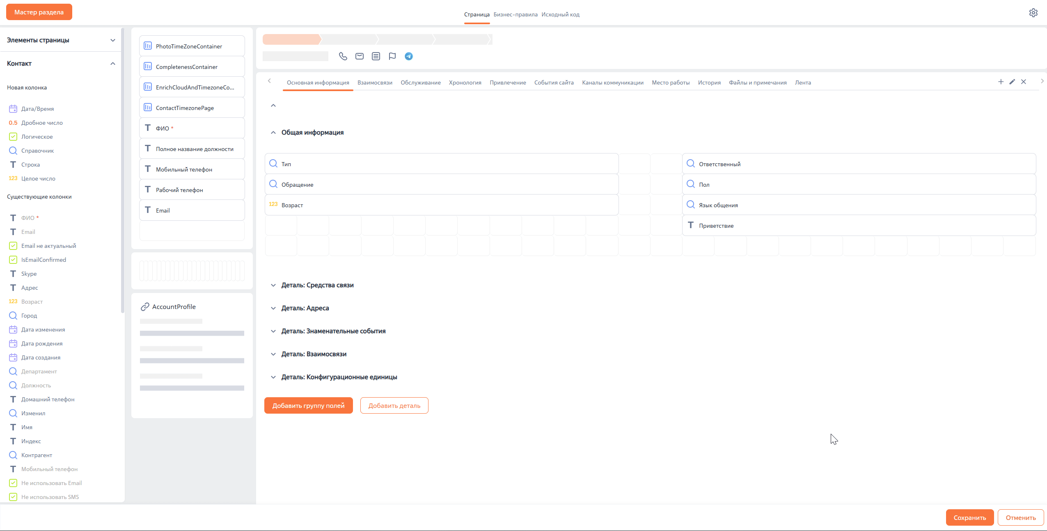
Task: Click the Добавить группу полей button
Action: pyautogui.click(x=308, y=405)
